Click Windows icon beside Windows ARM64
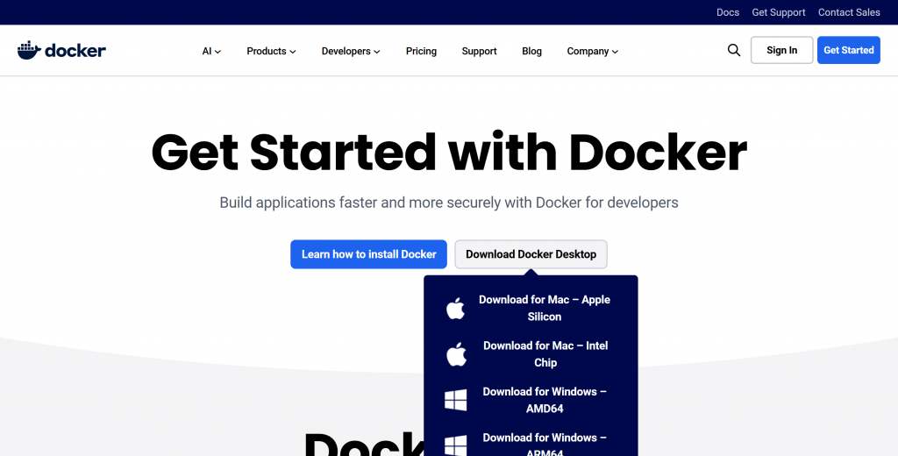The image size is (898, 456). pos(456,445)
